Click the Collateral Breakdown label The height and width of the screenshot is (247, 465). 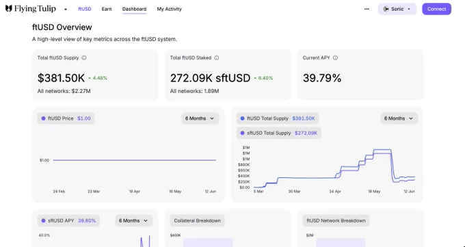(197, 220)
